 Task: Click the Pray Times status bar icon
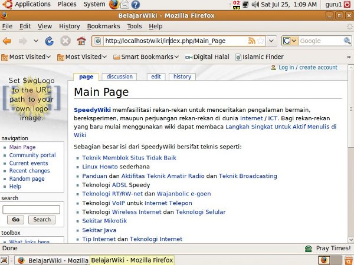[309, 249]
